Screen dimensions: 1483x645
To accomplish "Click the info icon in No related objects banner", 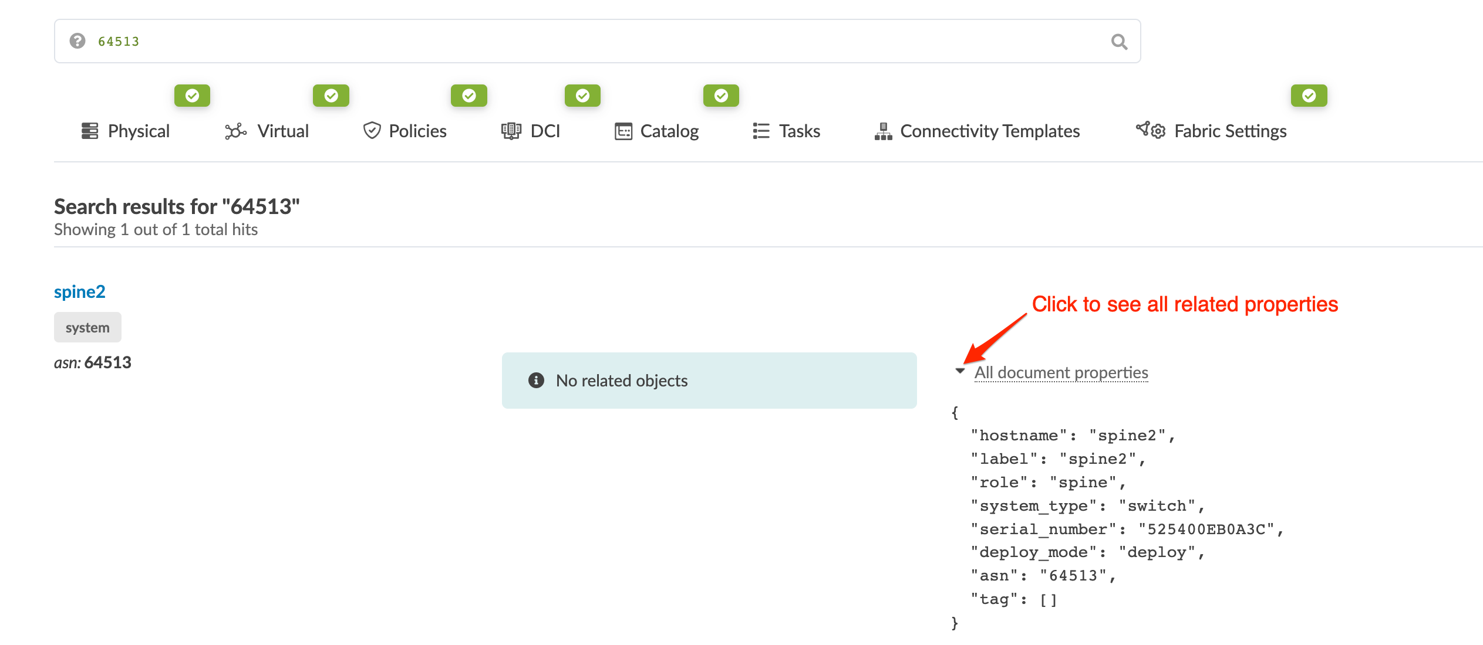I will point(537,380).
